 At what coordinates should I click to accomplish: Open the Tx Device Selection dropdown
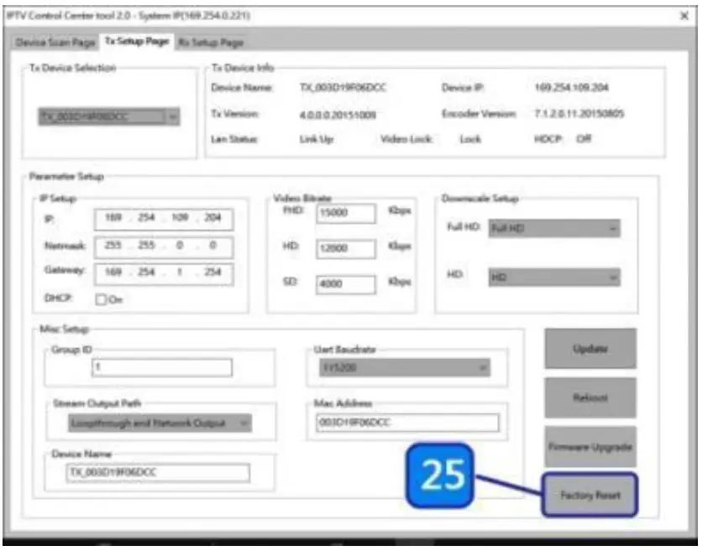tap(109, 117)
